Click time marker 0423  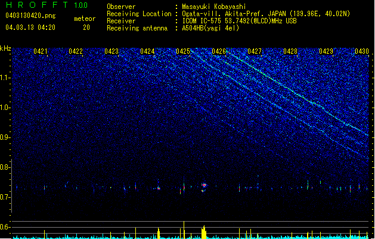[111, 51]
